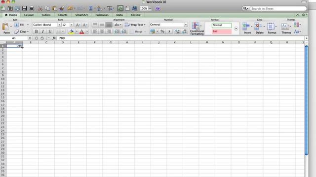The height and width of the screenshot is (177, 316).
Task: Click the New Workbook icon in toolbar
Action: pos(3,8)
